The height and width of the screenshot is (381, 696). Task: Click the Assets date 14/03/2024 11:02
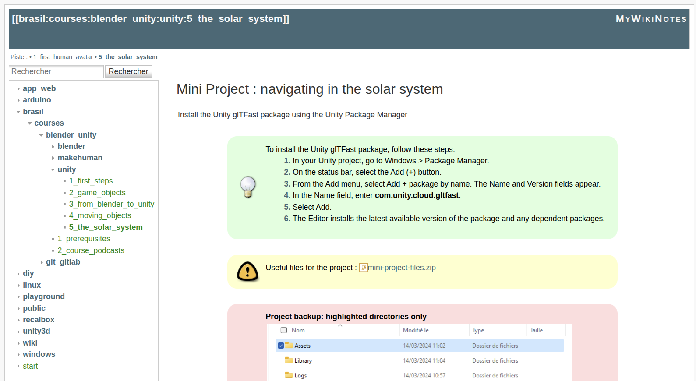click(424, 346)
